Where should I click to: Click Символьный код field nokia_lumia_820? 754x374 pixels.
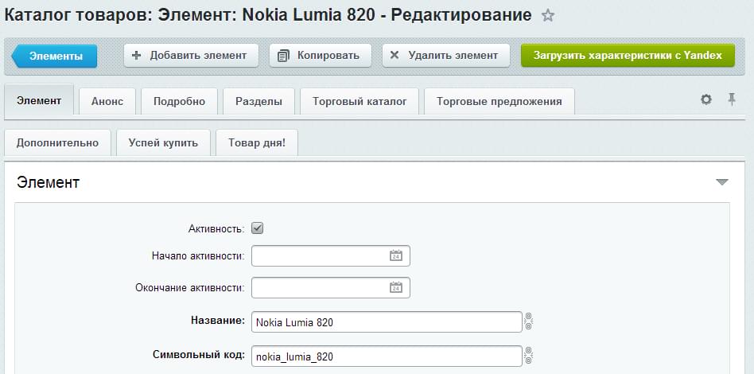[387, 356]
